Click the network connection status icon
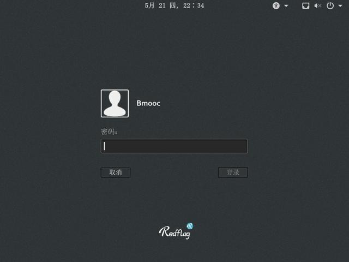This screenshot has height=262, width=349. [306, 5]
